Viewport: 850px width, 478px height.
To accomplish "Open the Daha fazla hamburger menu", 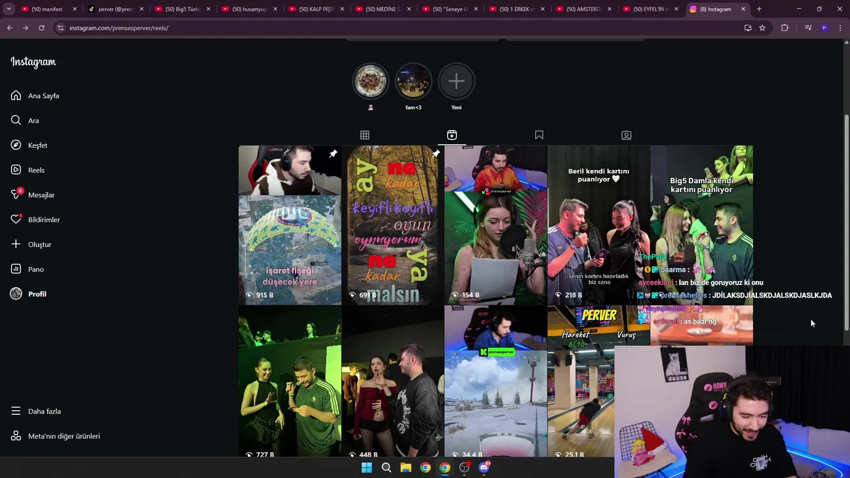I will (x=16, y=411).
